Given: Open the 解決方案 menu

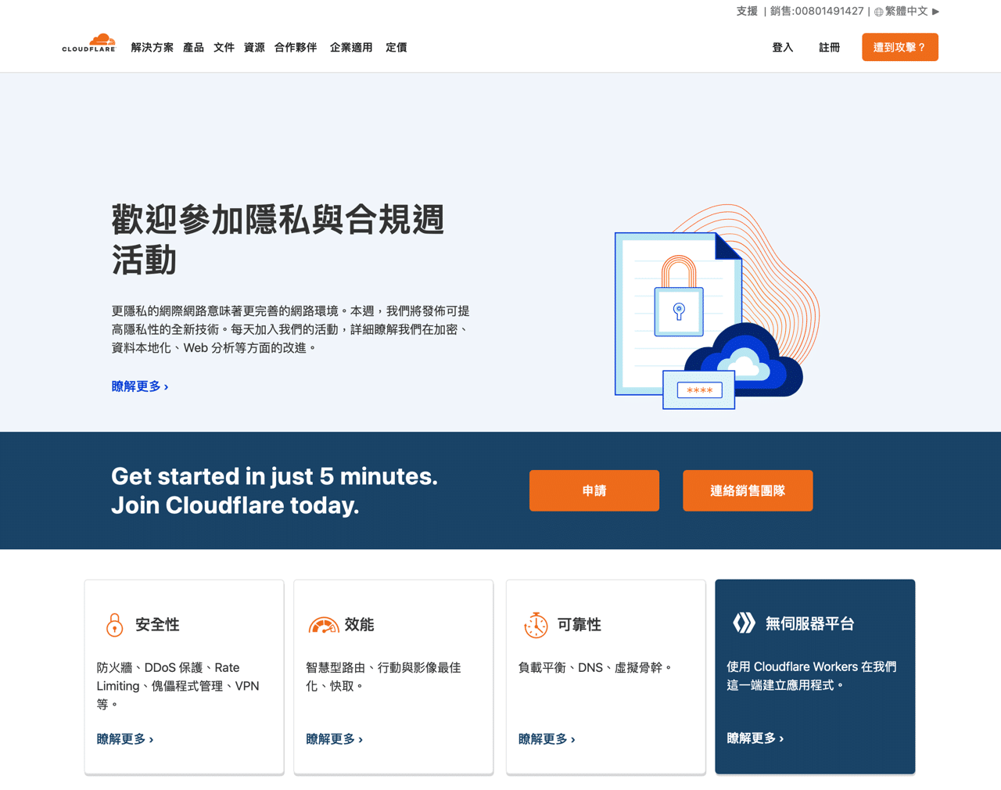Looking at the screenshot, I should [152, 48].
